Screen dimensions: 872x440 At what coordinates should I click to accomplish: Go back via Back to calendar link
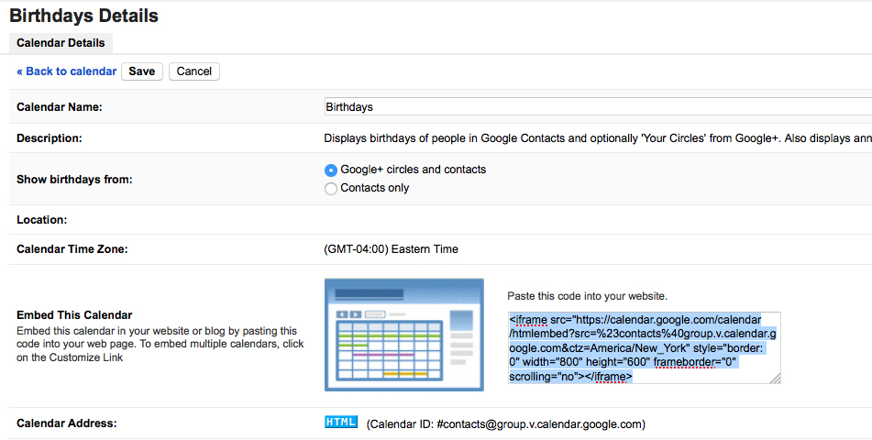(x=67, y=71)
